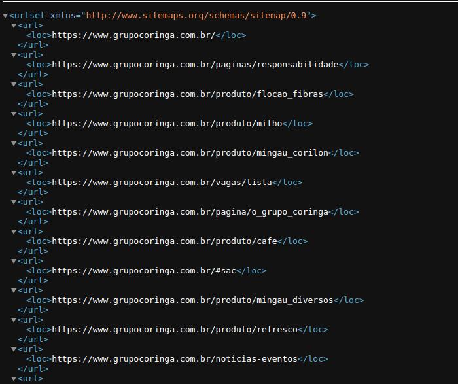Click the paginas/responsabilidade URL text
The height and width of the screenshot is (384, 458).
click(195, 65)
